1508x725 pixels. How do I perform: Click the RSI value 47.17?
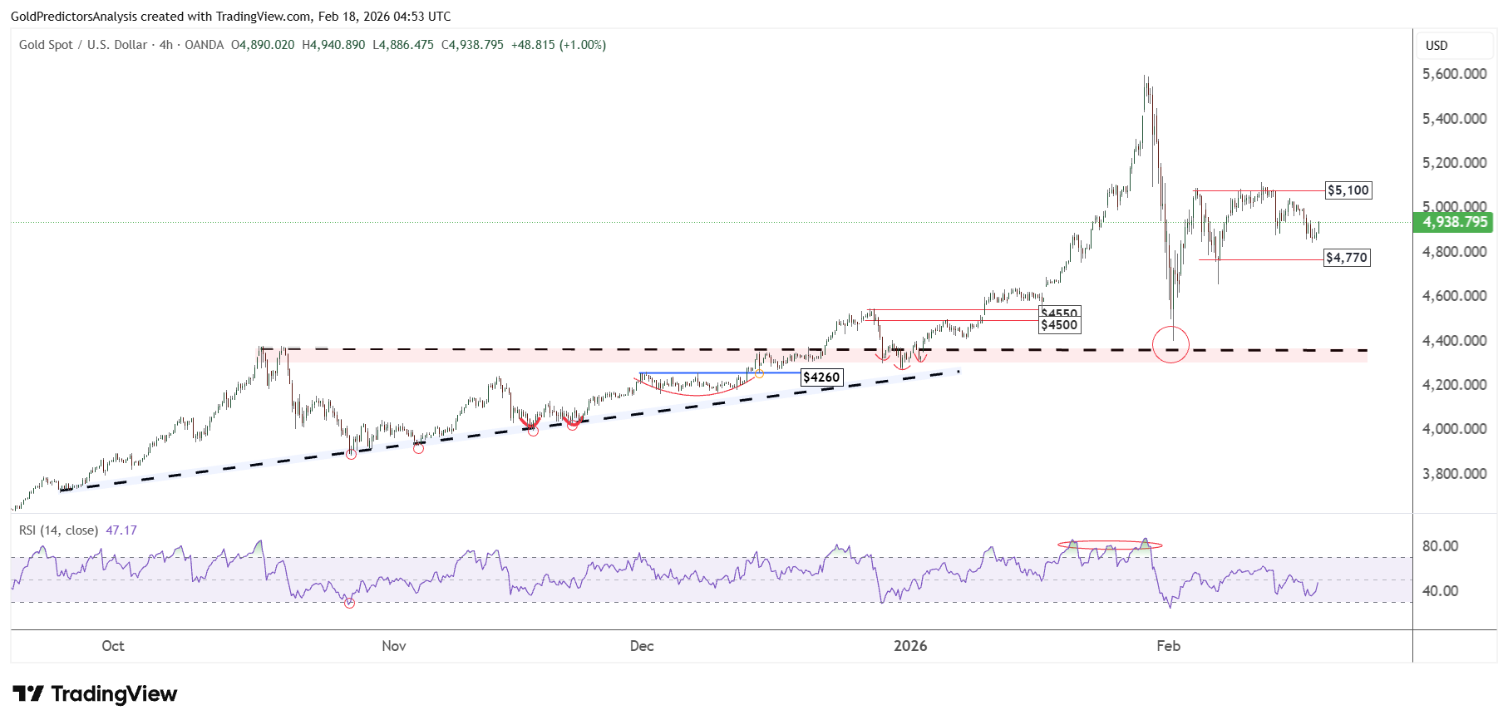121,530
